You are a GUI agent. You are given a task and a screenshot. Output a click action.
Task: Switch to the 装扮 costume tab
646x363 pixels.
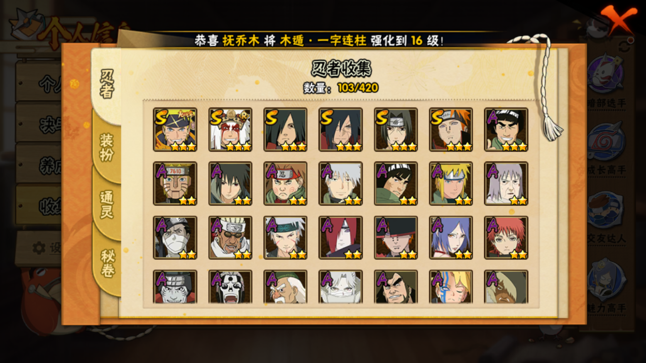click(107, 147)
